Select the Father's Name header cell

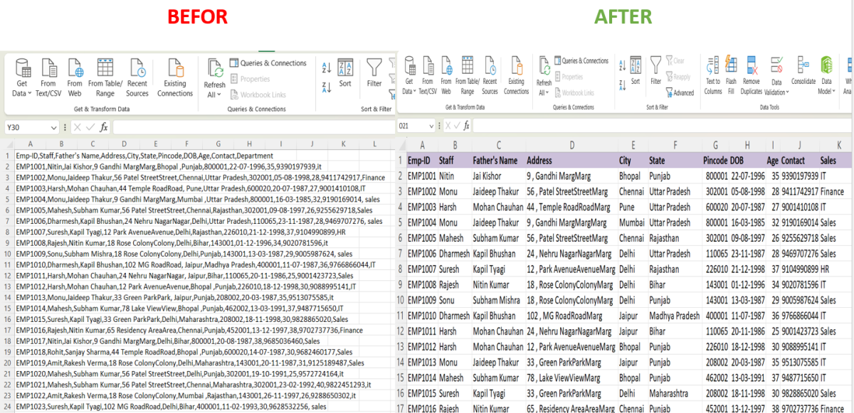(x=495, y=161)
